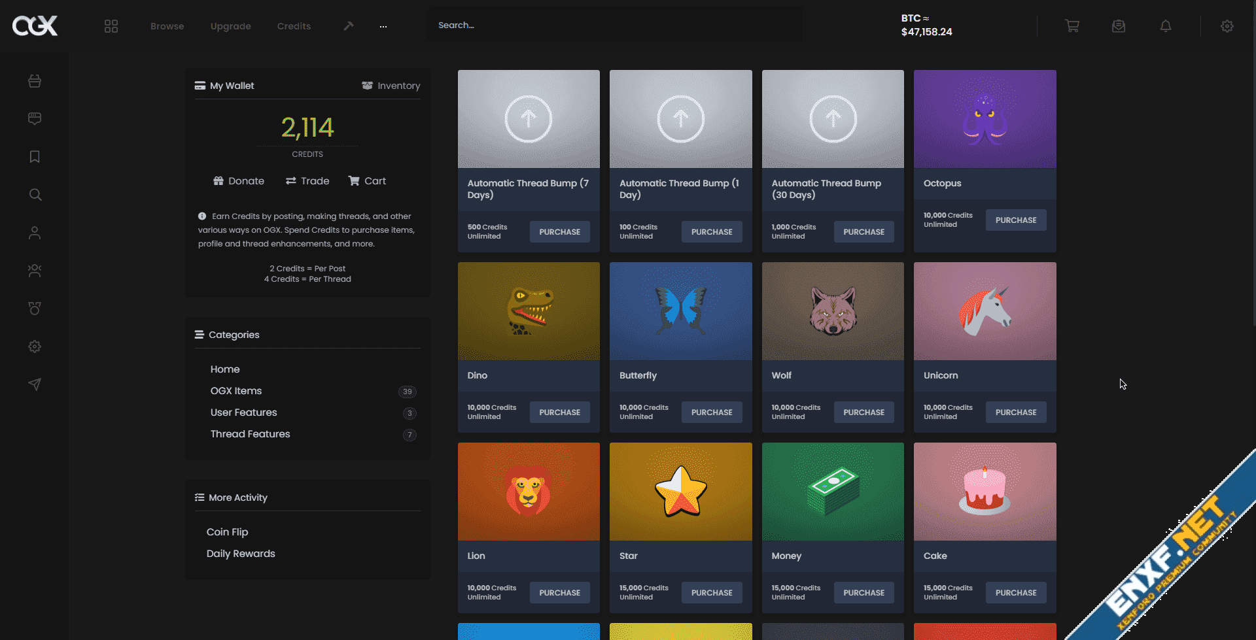Open the Inventory link in wallet
This screenshot has width=1256, height=640.
click(391, 86)
